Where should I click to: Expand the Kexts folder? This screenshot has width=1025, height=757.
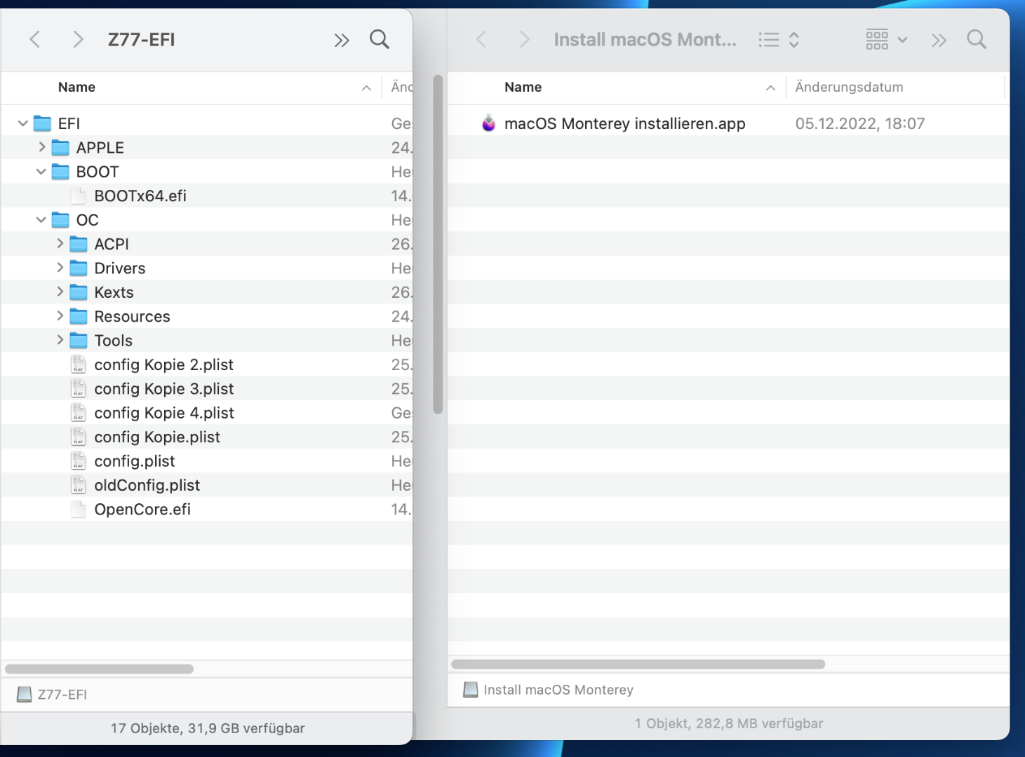pos(60,292)
